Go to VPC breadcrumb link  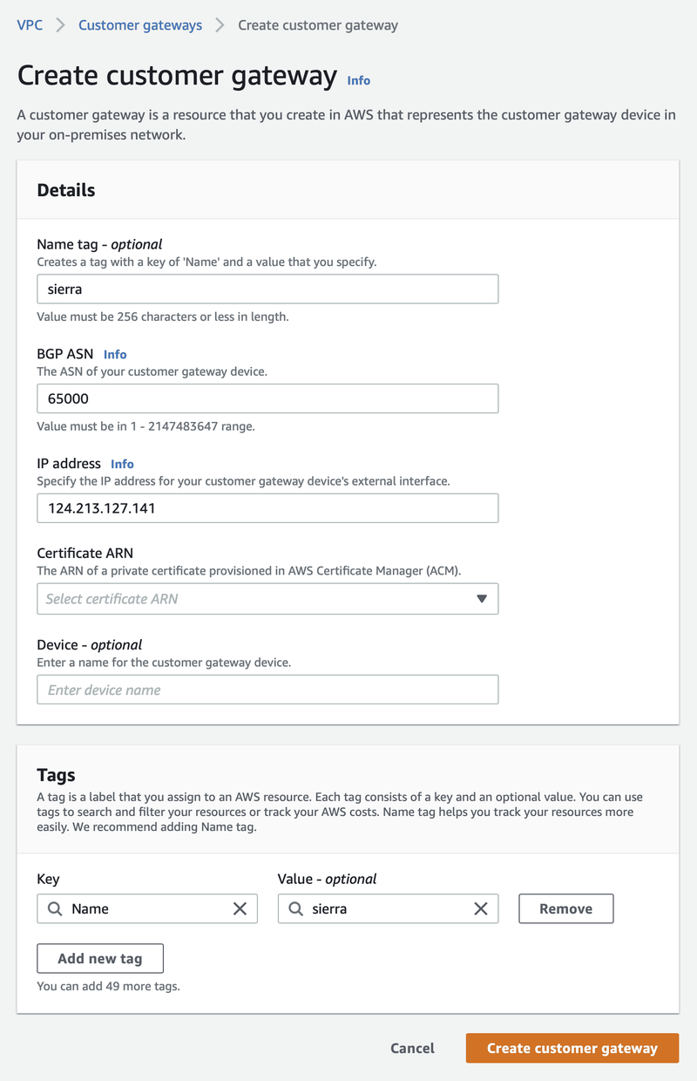pos(30,25)
